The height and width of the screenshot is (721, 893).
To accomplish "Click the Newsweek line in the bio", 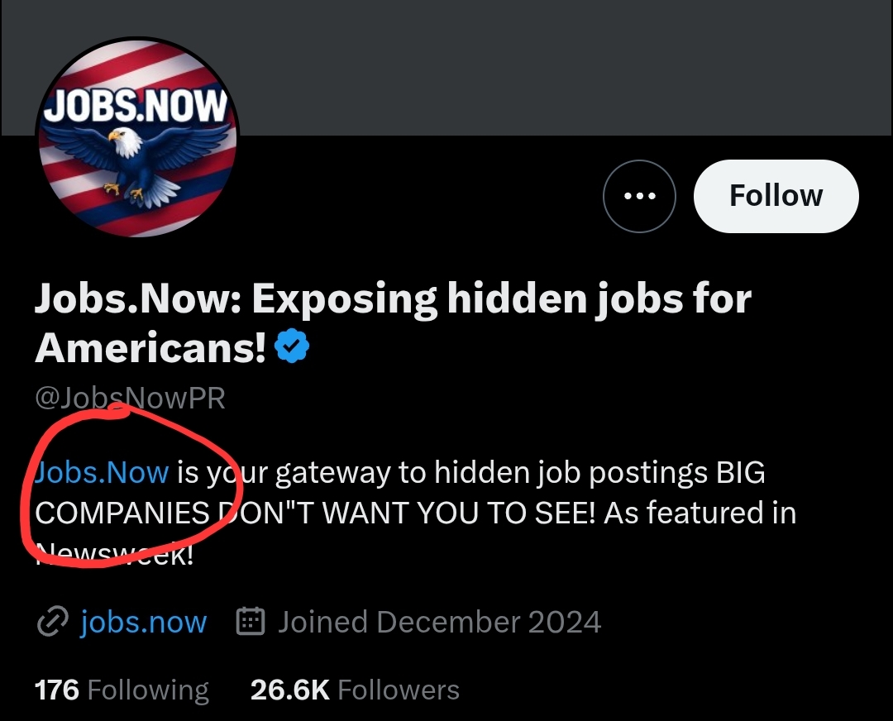I will tap(114, 553).
